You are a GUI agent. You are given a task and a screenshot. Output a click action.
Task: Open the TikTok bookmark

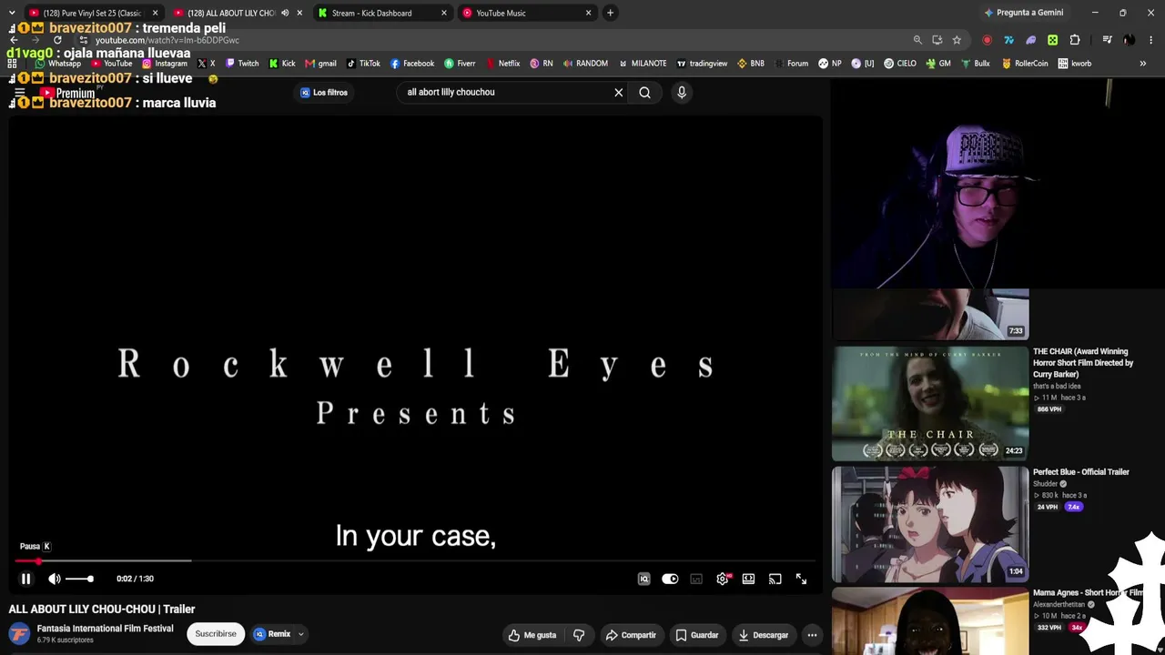click(363, 64)
